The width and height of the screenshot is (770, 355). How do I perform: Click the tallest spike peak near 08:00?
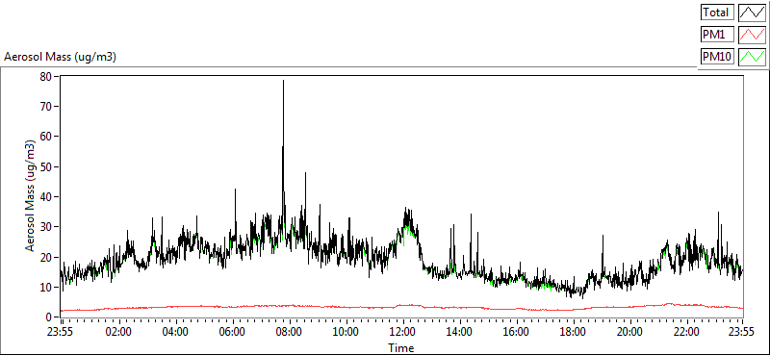283,81
